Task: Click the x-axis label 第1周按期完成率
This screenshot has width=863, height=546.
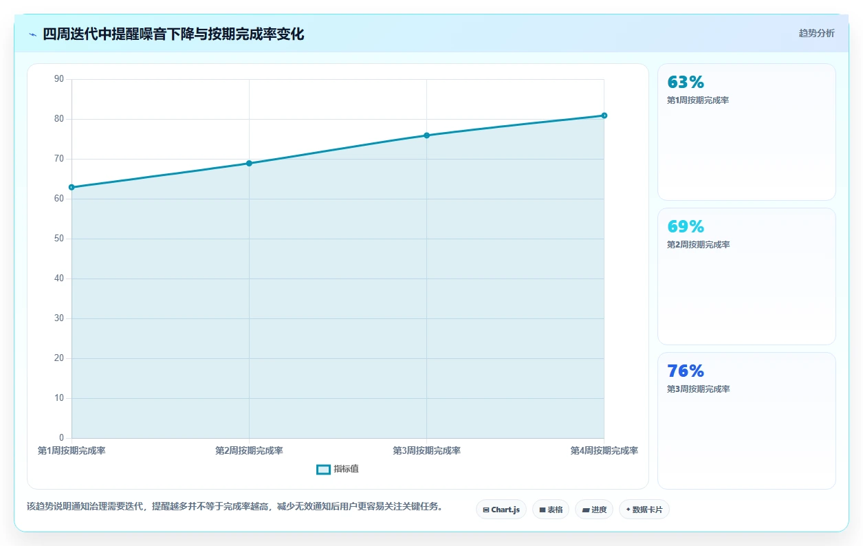Action: (x=72, y=451)
